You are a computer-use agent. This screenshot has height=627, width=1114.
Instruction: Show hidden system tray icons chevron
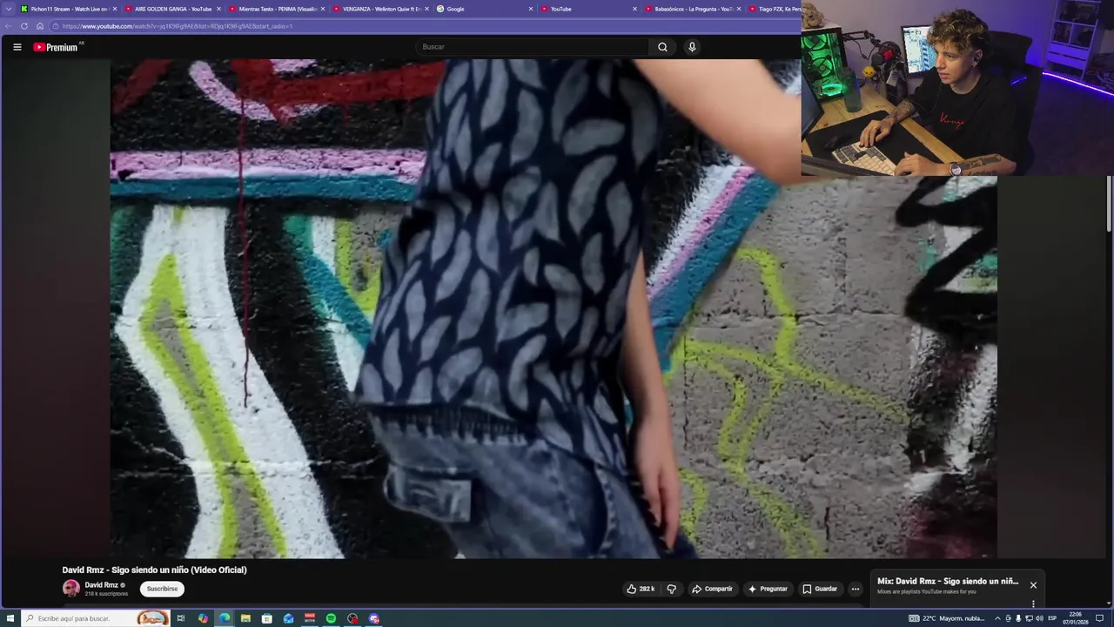pos(997,618)
